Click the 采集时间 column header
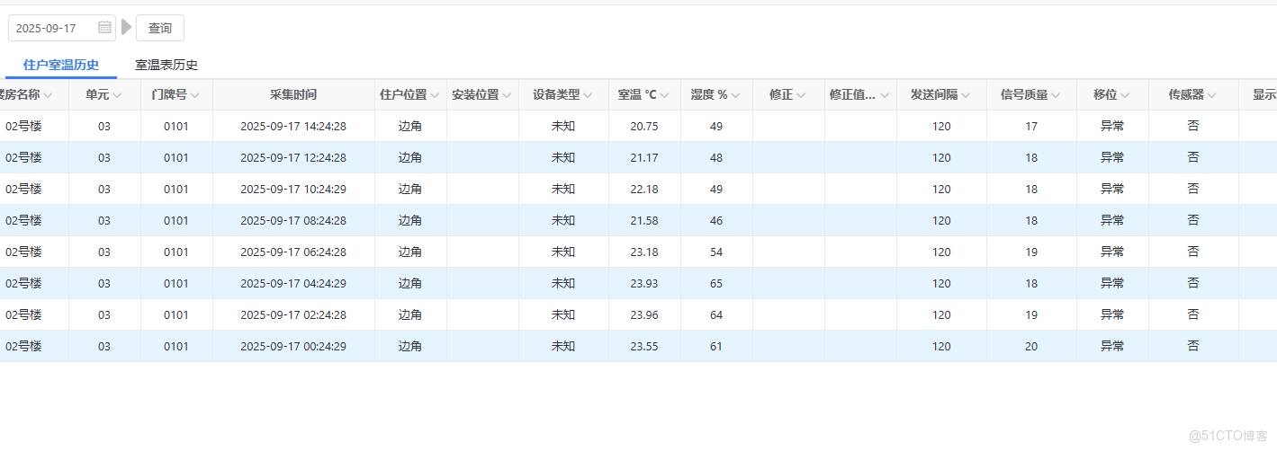Viewport: 1277px width, 451px height. tap(293, 94)
